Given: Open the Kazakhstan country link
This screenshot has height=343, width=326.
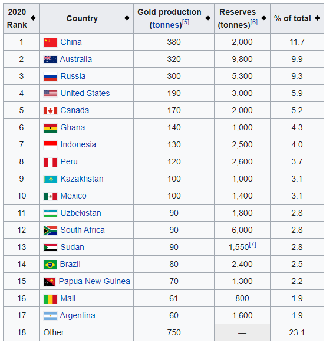Looking at the screenshot, I should 82,179.
